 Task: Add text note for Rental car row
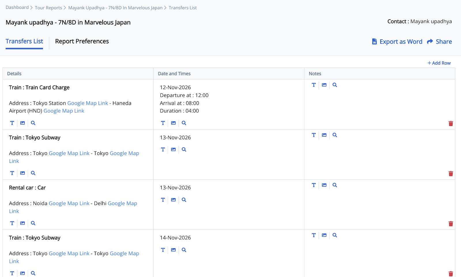(x=314, y=185)
